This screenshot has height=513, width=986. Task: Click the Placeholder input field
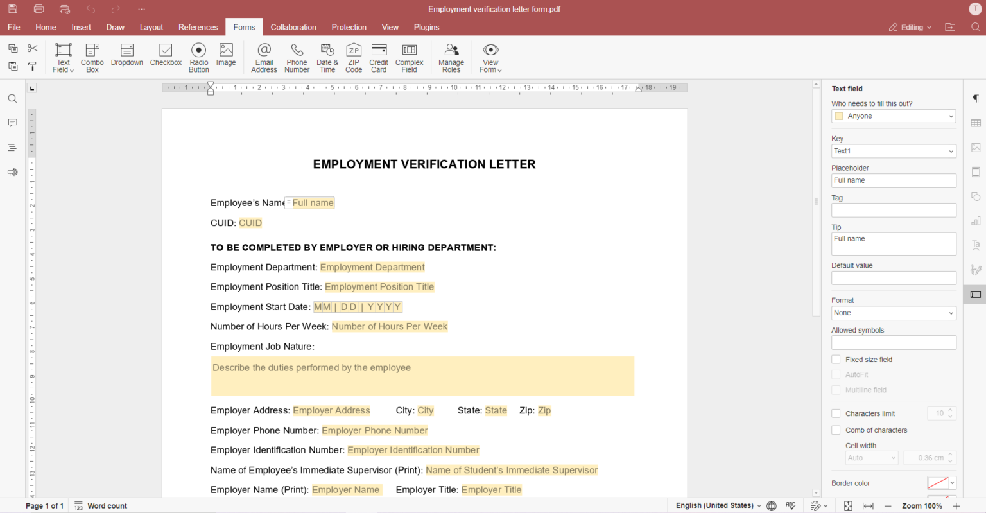coord(893,181)
